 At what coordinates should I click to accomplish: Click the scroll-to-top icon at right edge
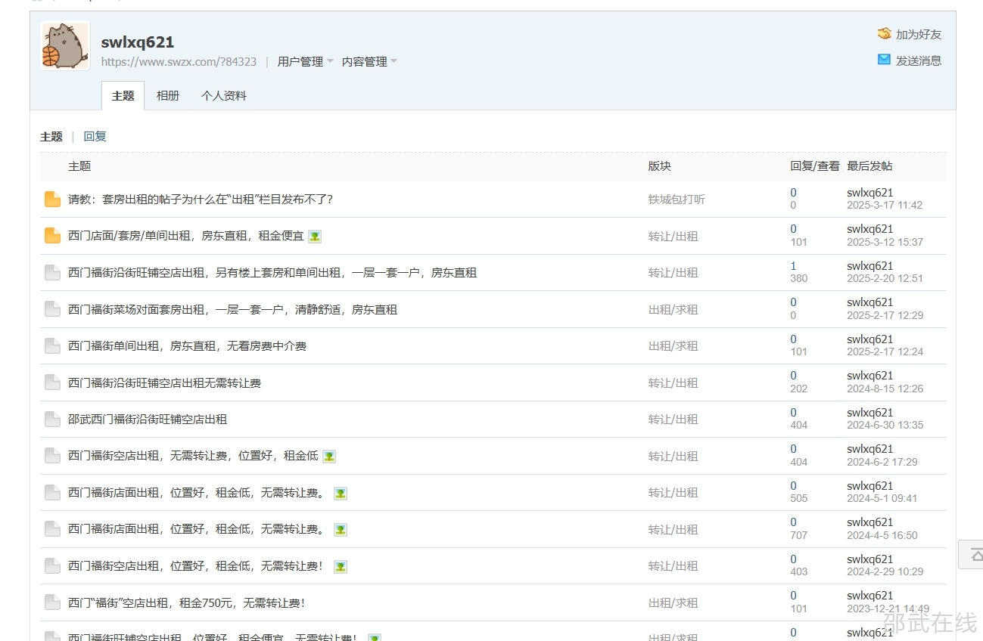click(x=974, y=554)
